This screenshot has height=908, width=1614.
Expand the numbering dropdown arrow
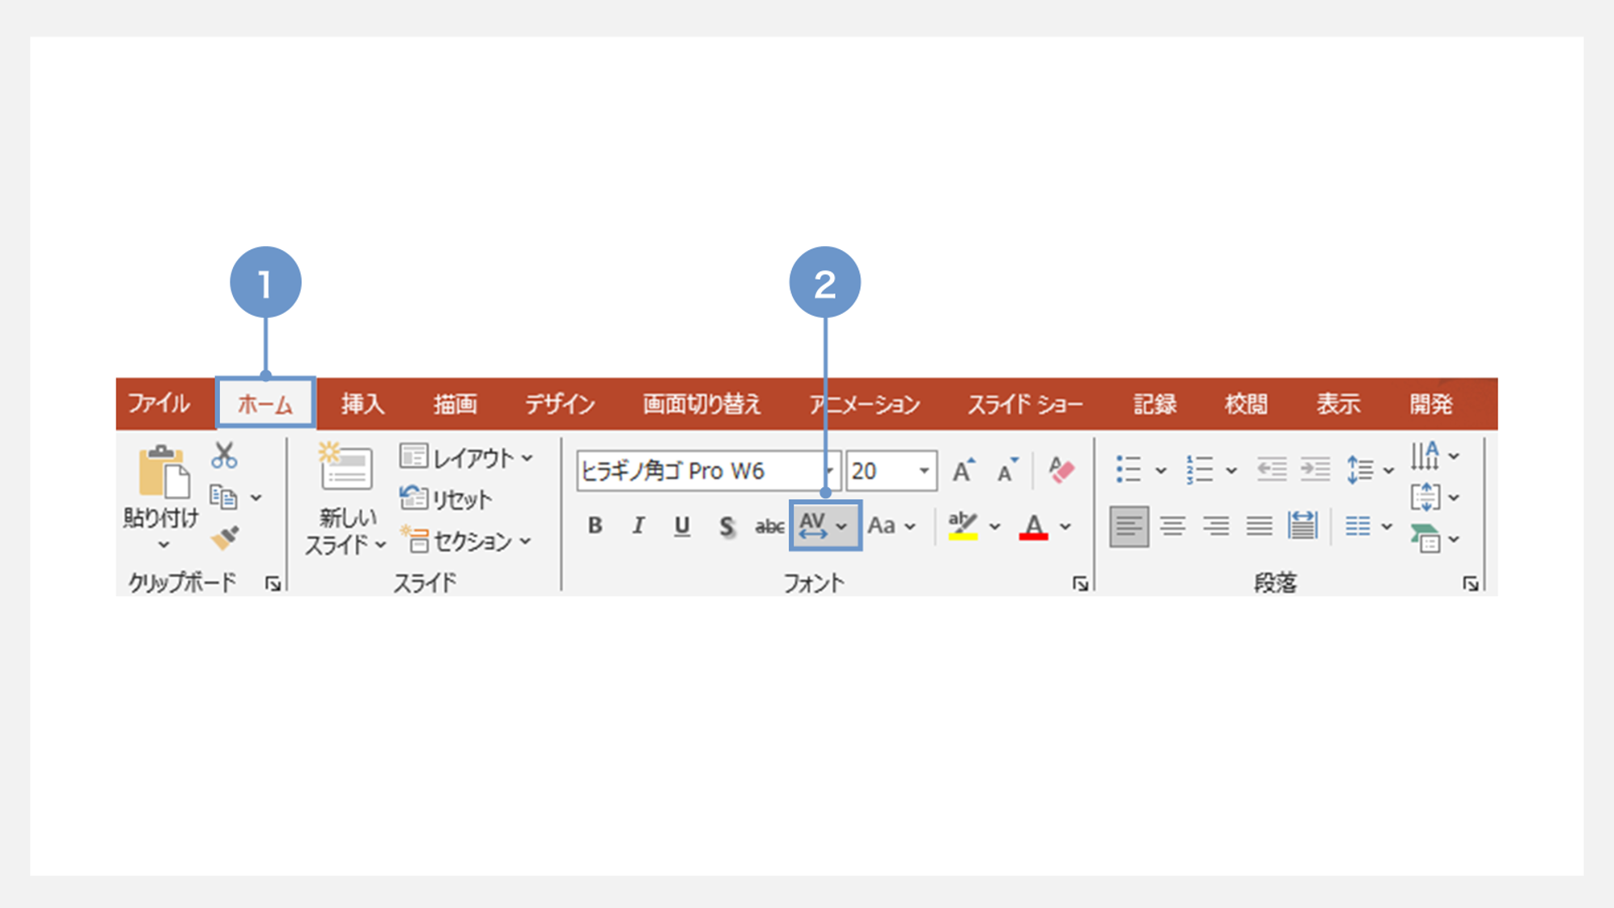click(x=1231, y=470)
